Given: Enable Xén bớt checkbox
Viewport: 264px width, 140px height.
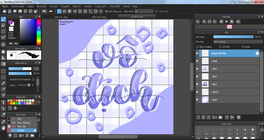Looking at the screenshot, I should coord(220,47).
